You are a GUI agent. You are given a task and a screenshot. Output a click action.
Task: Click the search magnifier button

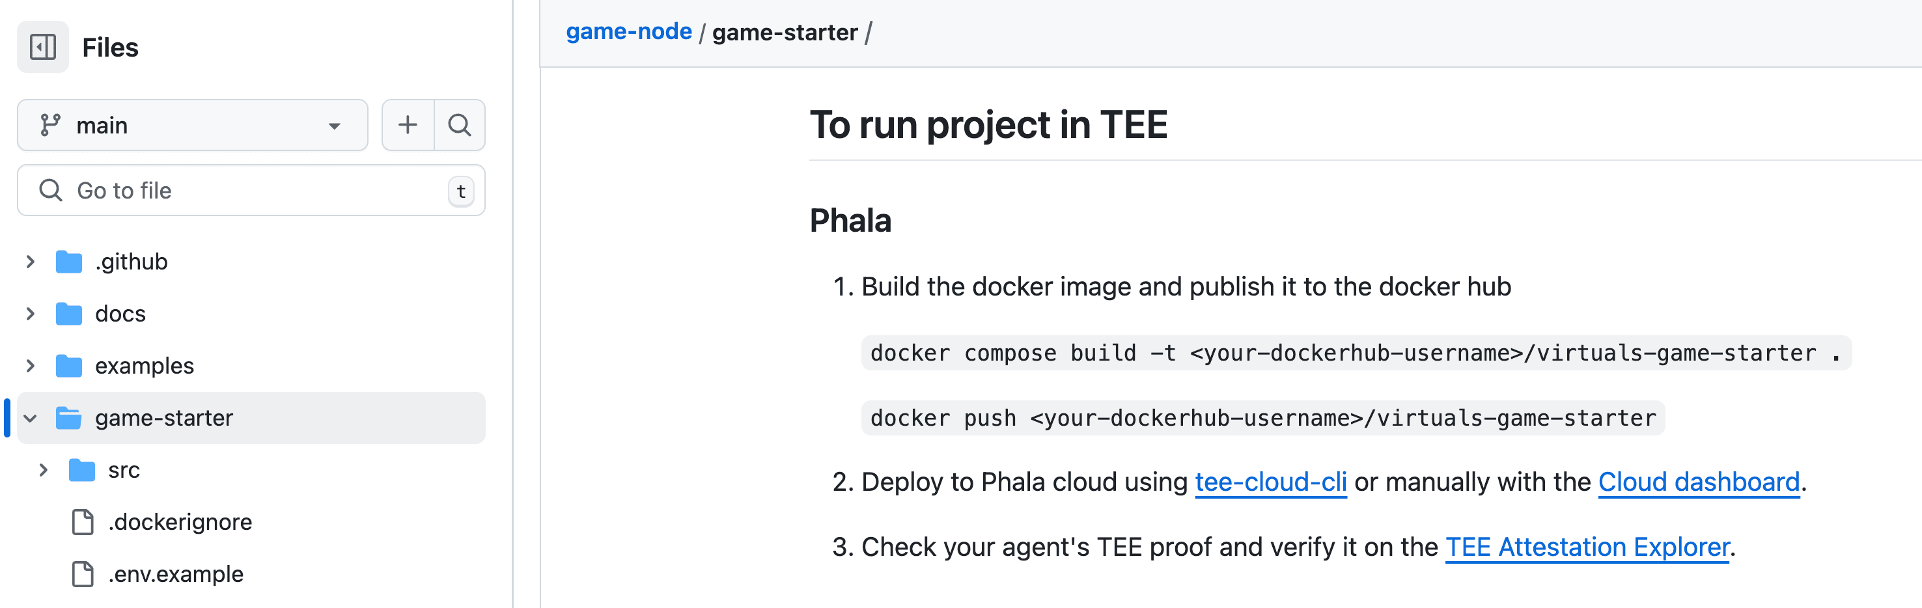pyautogui.click(x=460, y=124)
